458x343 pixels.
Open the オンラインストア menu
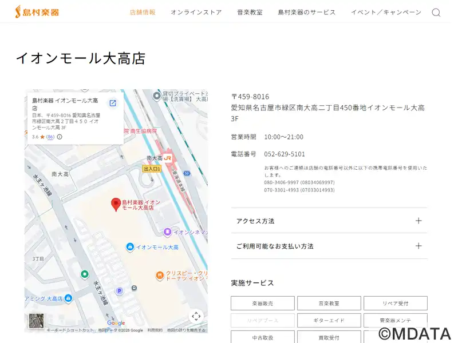pos(196,12)
